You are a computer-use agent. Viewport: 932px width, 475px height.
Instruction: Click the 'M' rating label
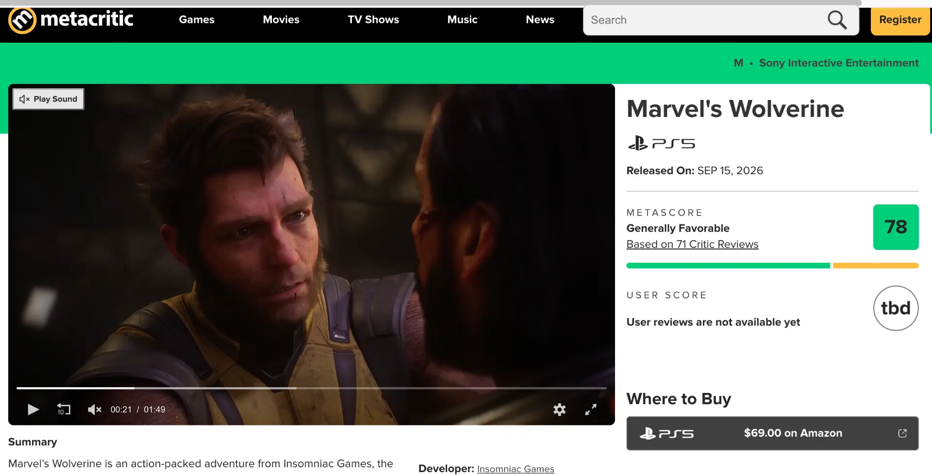[x=738, y=63]
